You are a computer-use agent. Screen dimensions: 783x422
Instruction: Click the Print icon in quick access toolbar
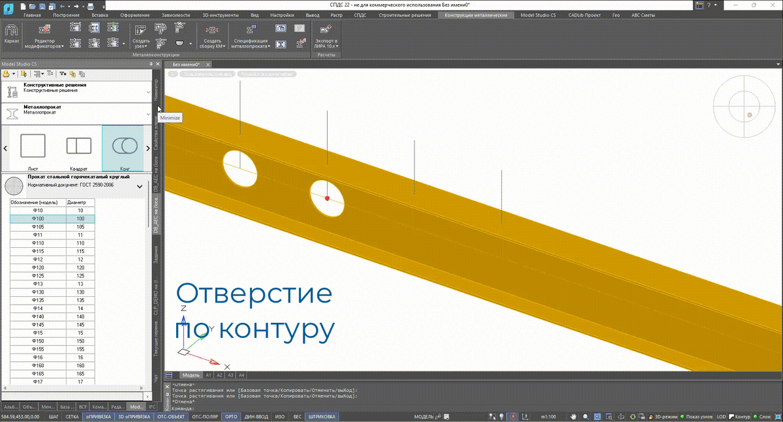point(91,6)
